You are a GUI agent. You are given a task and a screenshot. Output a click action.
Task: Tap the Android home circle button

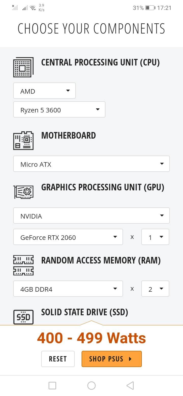[91, 386]
